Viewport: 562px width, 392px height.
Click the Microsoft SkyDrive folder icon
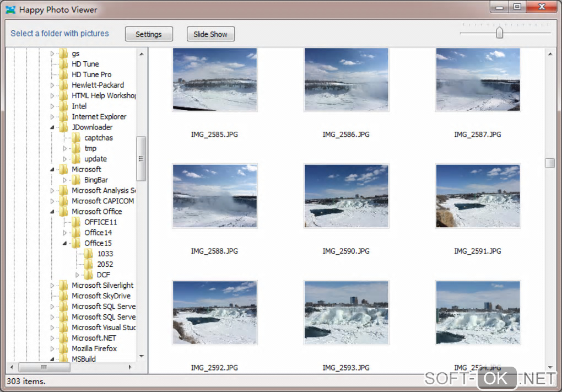[x=64, y=296]
